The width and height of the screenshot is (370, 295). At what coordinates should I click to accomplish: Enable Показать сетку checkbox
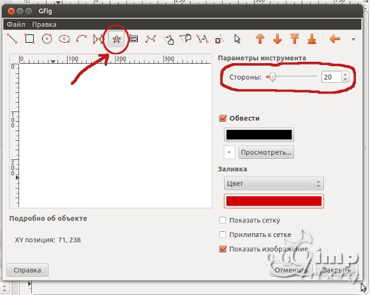pyautogui.click(x=223, y=220)
